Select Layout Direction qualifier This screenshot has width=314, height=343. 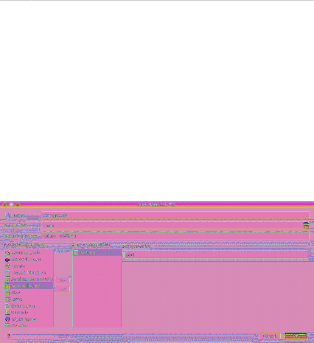pyautogui.click(x=29, y=273)
